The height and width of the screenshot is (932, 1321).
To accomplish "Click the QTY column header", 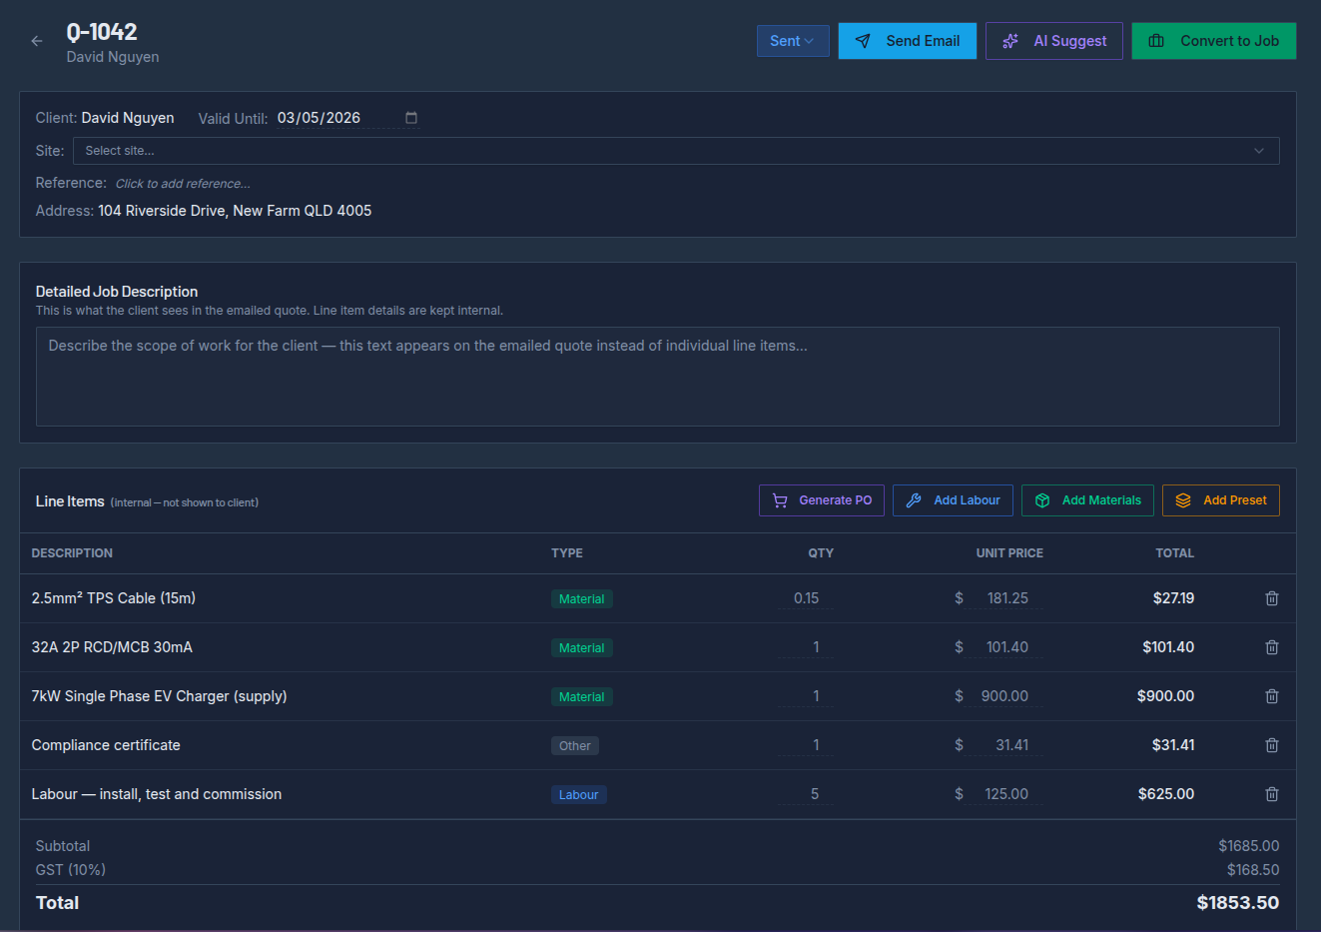I will point(821,553).
